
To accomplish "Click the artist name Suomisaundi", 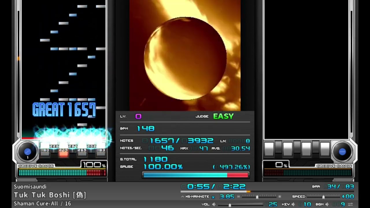I will 30,187.
